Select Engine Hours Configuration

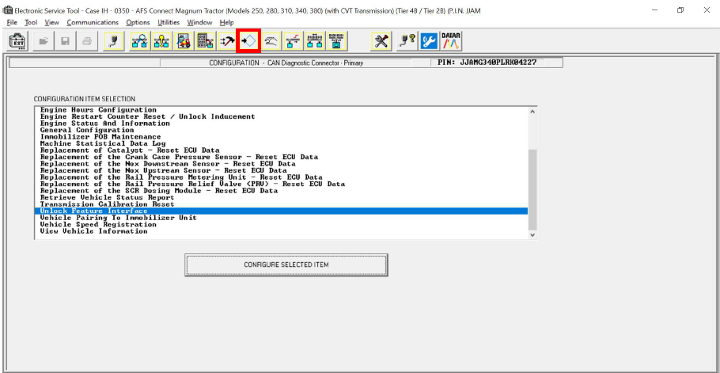click(x=281, y=110)
